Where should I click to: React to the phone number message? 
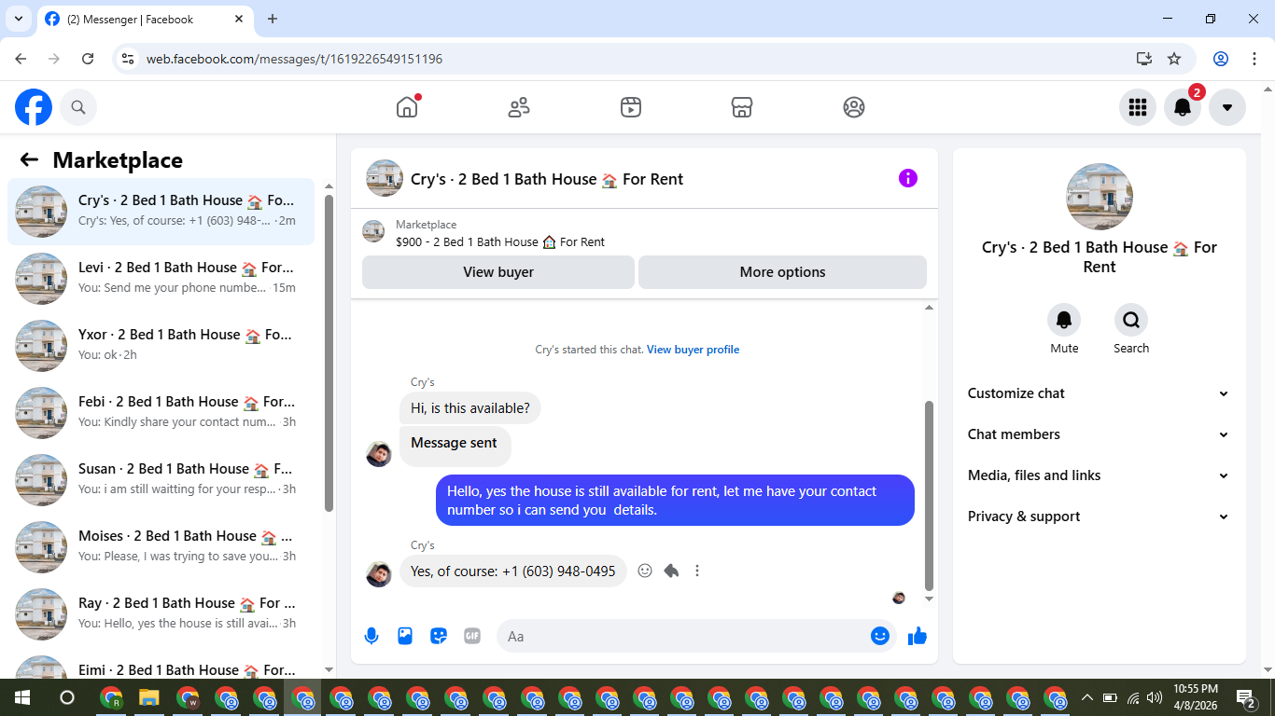645,571
